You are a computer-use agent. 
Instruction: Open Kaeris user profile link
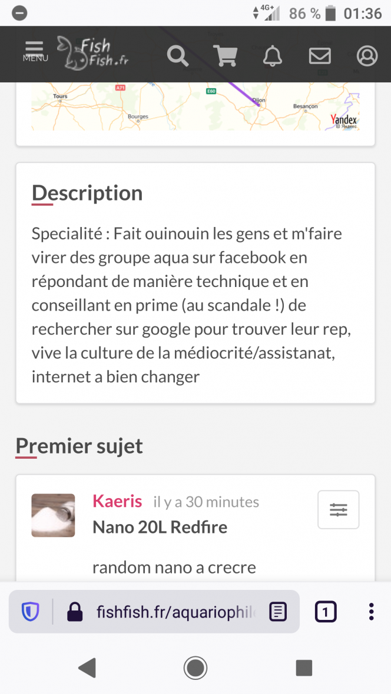coord(118,501)
